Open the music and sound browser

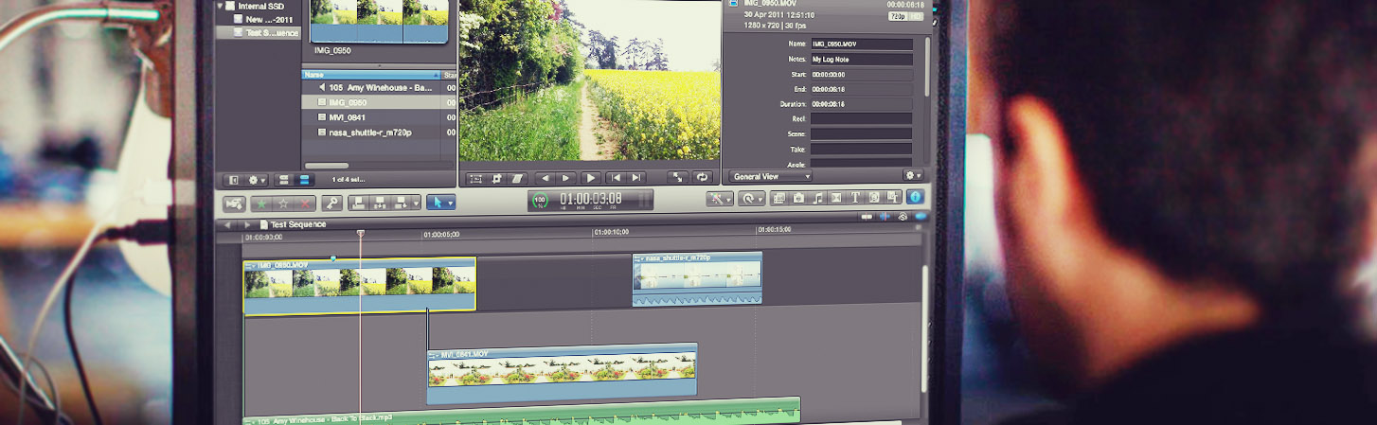817,198
